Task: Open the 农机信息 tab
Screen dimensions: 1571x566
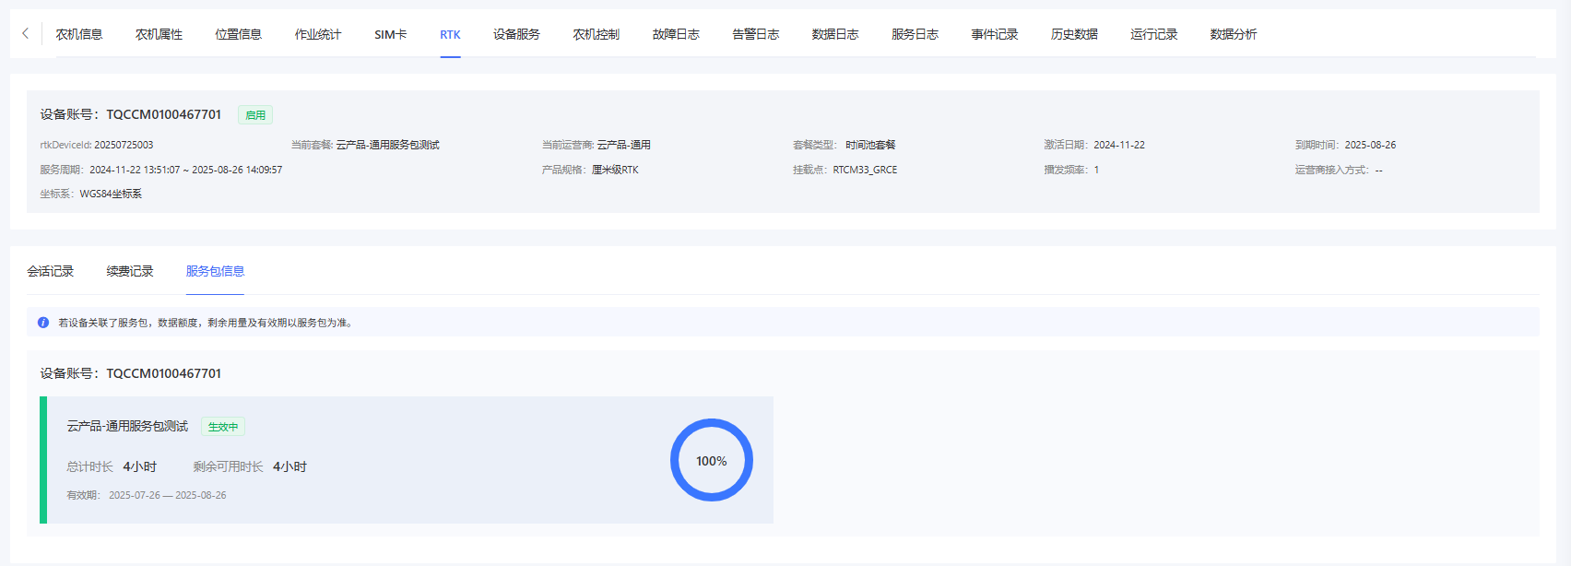Action: tap(79, 34)
